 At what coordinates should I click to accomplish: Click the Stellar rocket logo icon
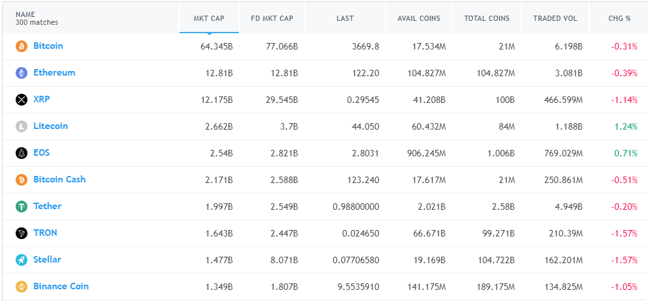click(22, 260)
